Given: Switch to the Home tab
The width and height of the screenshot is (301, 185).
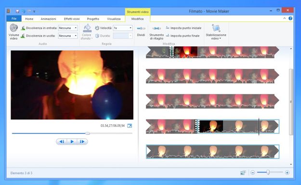Looking at the screenshot, I should coord(29,19).
